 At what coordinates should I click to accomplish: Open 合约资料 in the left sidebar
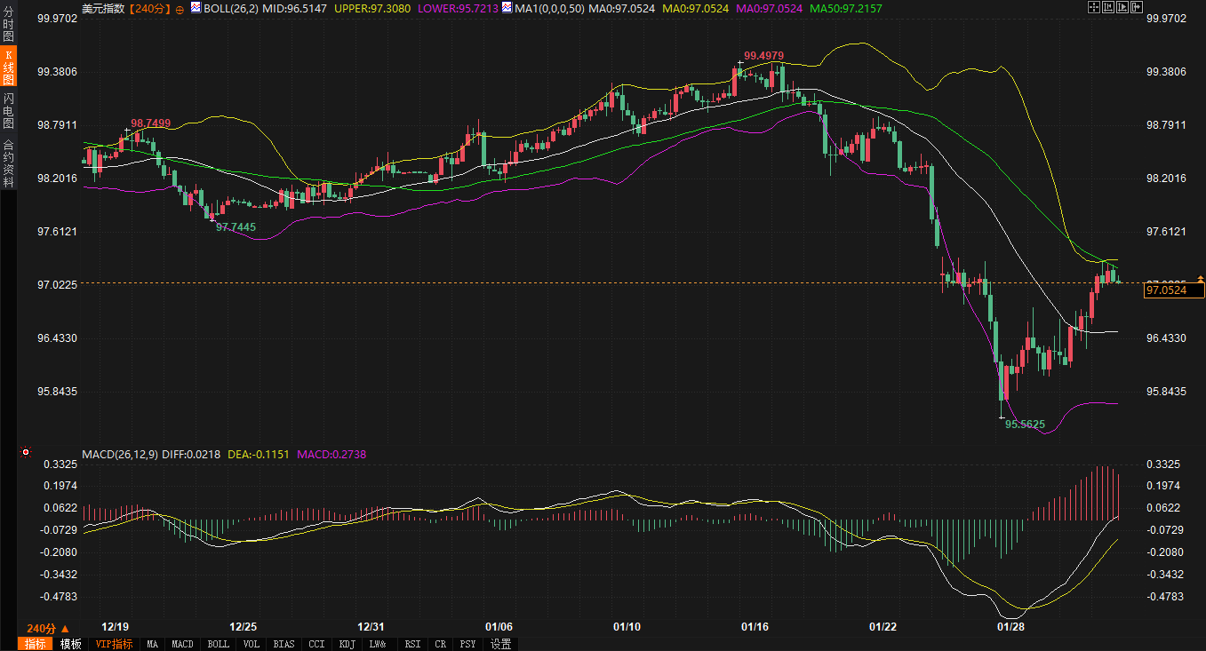[8, 163]
